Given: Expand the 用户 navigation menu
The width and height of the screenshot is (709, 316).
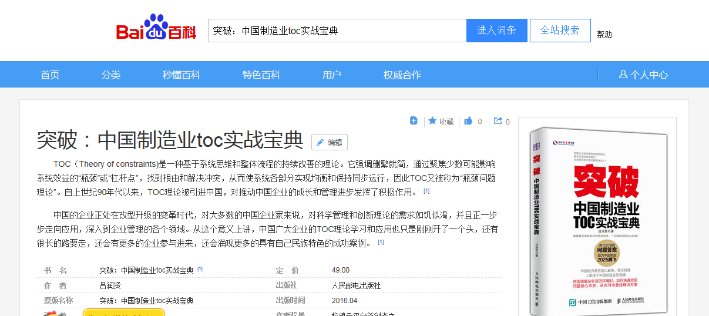Looking at the screenshot, I should pos(332,75).
